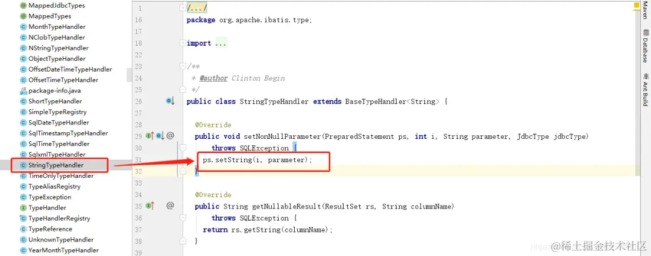Open the Ant Build tool window tab

click(645, 89)
